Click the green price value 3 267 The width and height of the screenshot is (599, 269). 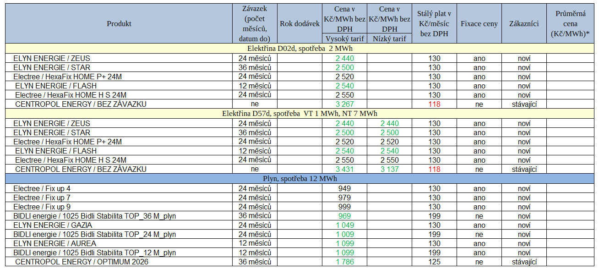coord(344,104)
